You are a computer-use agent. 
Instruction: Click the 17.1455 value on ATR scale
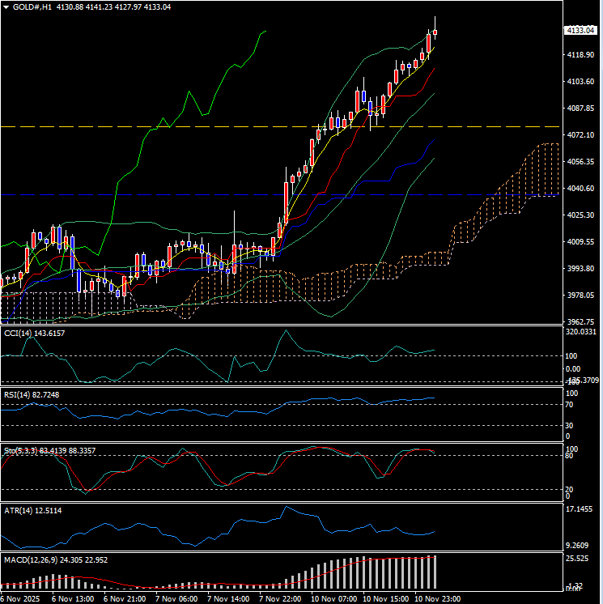pyautogui.click(x=582, y=509)
